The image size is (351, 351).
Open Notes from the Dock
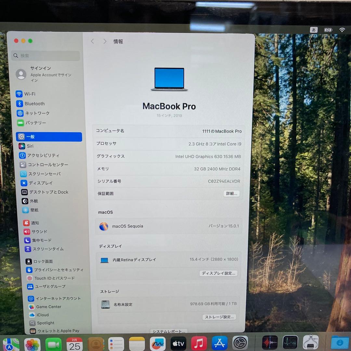(x=137, y=344)
